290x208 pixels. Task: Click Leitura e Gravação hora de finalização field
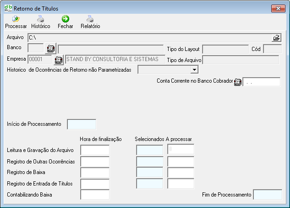[x=95, y=150]
